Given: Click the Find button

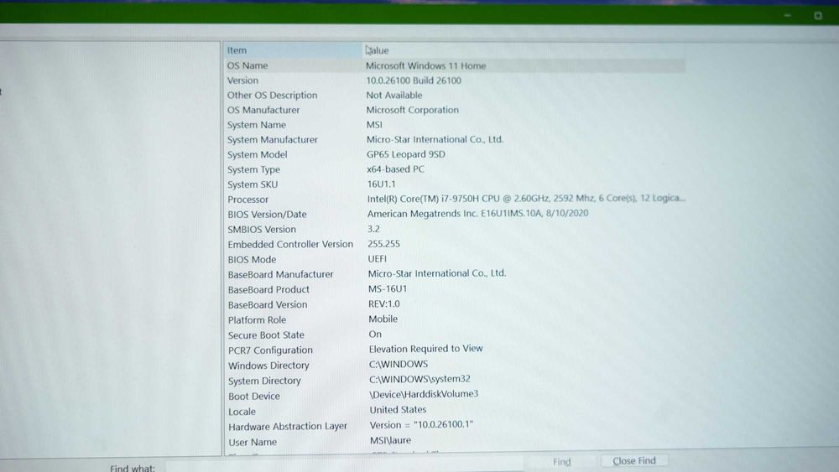Looking at the screenshot, I should (562, 462).
